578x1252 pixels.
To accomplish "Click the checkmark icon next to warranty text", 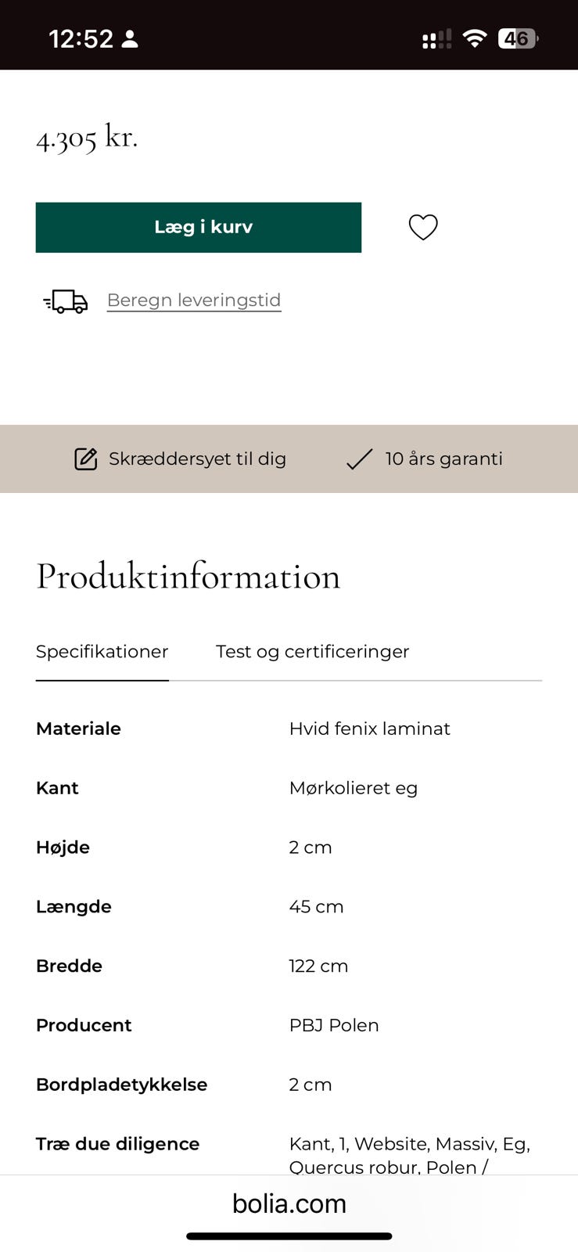I will (x=358, y=459).
